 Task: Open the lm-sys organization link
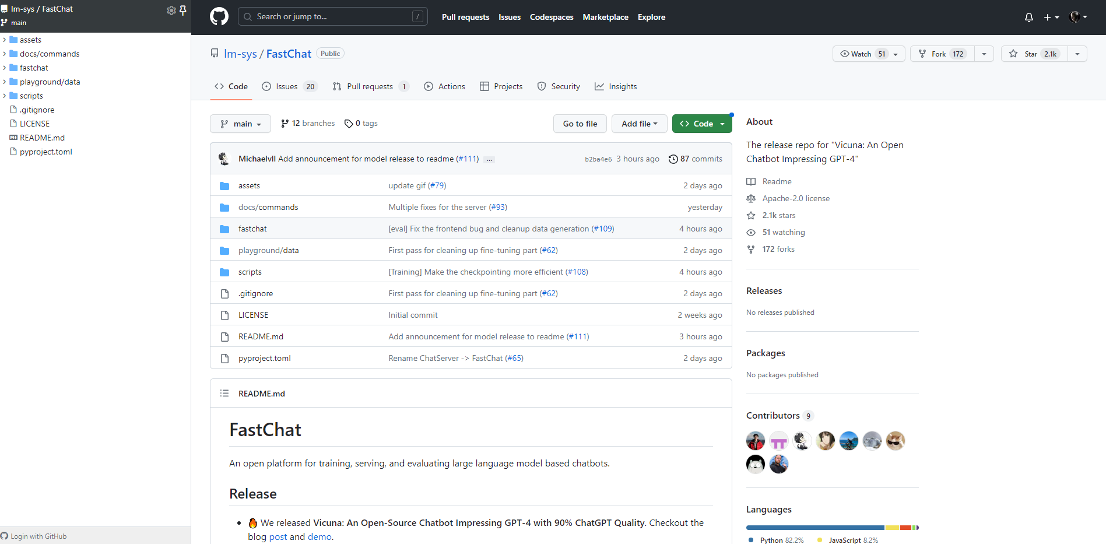click(x=240, y=54)
